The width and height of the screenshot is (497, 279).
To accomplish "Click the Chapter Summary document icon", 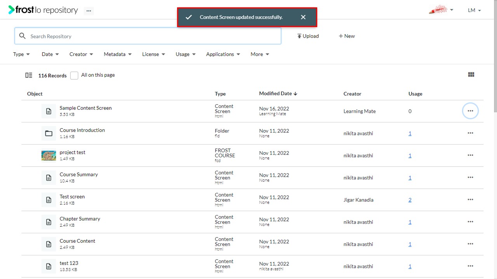I will [x=49, y=222].
